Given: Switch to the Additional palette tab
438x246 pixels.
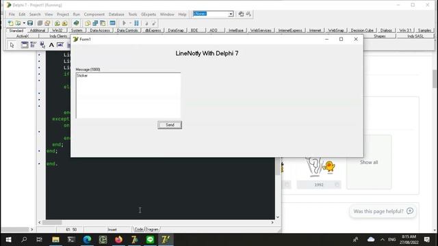Looking at the screenshot, I should (38, 30).
